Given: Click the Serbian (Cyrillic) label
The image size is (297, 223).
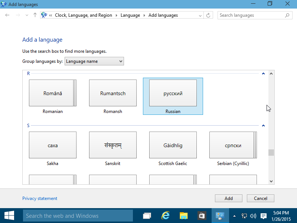Looking at the screenshot, I should 233,164.
